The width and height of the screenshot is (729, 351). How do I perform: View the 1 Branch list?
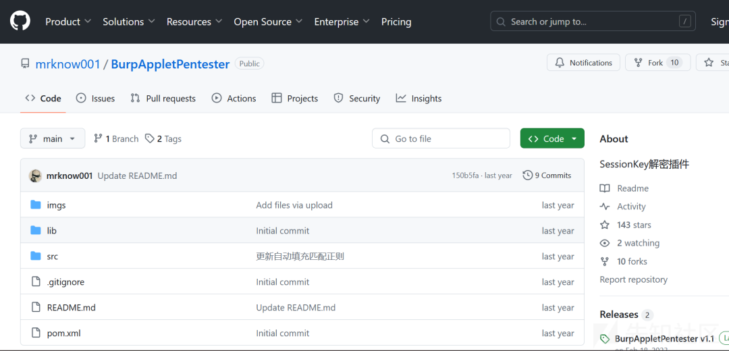click(x=116, y=138)
